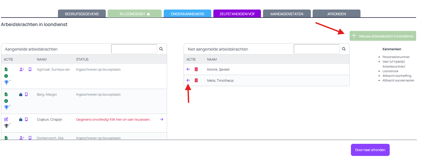Click search magnifier for Niet aangemelde arbeidskrachten

[344, 49]
